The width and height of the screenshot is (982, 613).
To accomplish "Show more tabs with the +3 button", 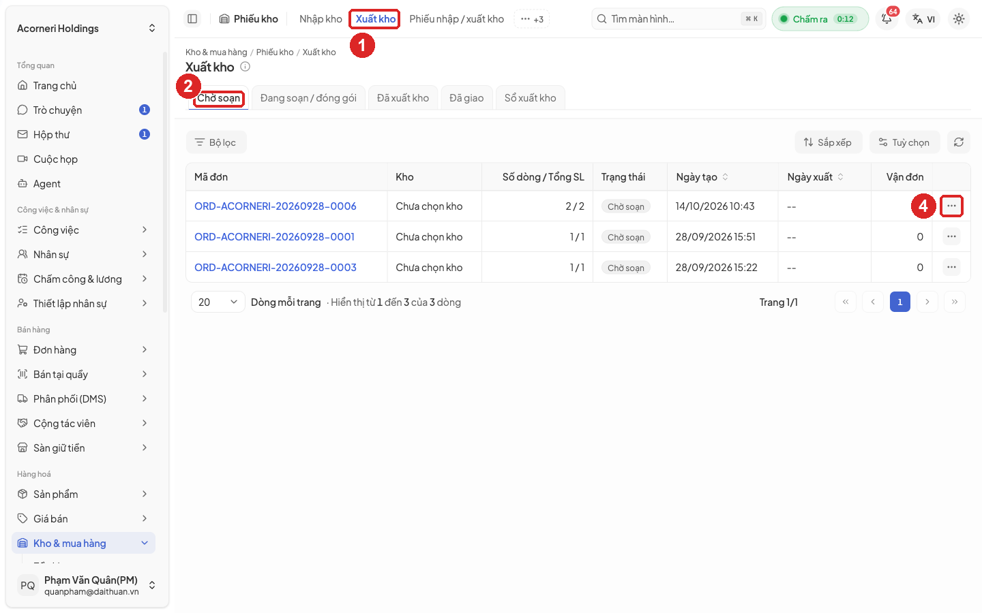I will click(x=531, y=19).
